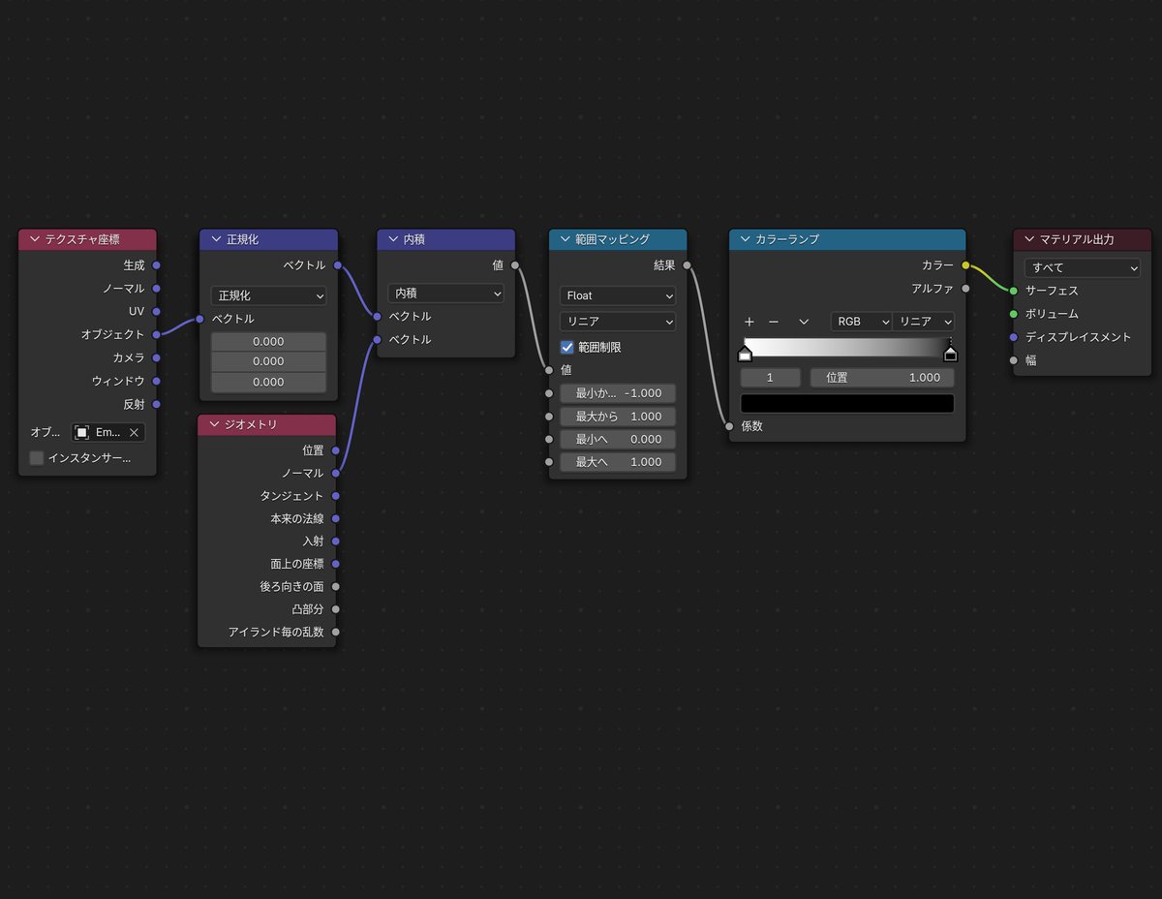The width and height of the screenshot is (1162, 899).
Task: Click the 入射 output socket
Action: [336, 541]
